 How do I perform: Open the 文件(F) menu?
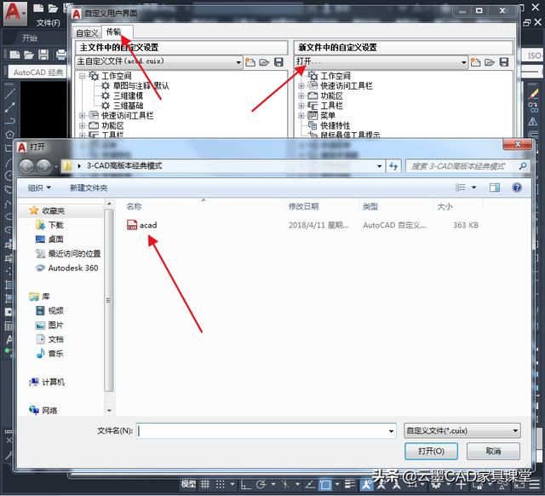click(x=49, y=23)
